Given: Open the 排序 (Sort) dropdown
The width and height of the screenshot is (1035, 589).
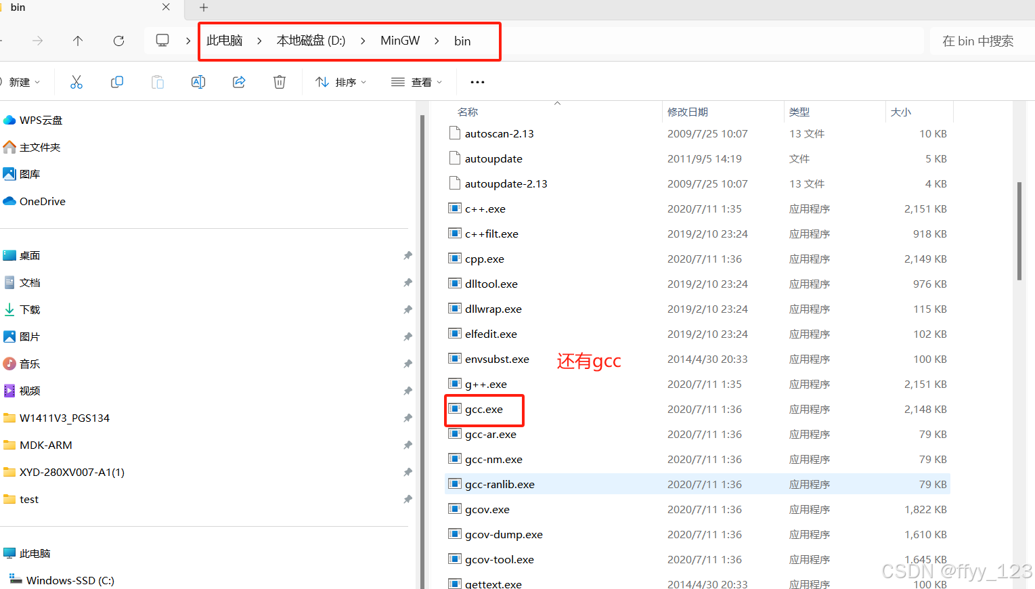Looking at the screenshot, I should coord(341,82).
